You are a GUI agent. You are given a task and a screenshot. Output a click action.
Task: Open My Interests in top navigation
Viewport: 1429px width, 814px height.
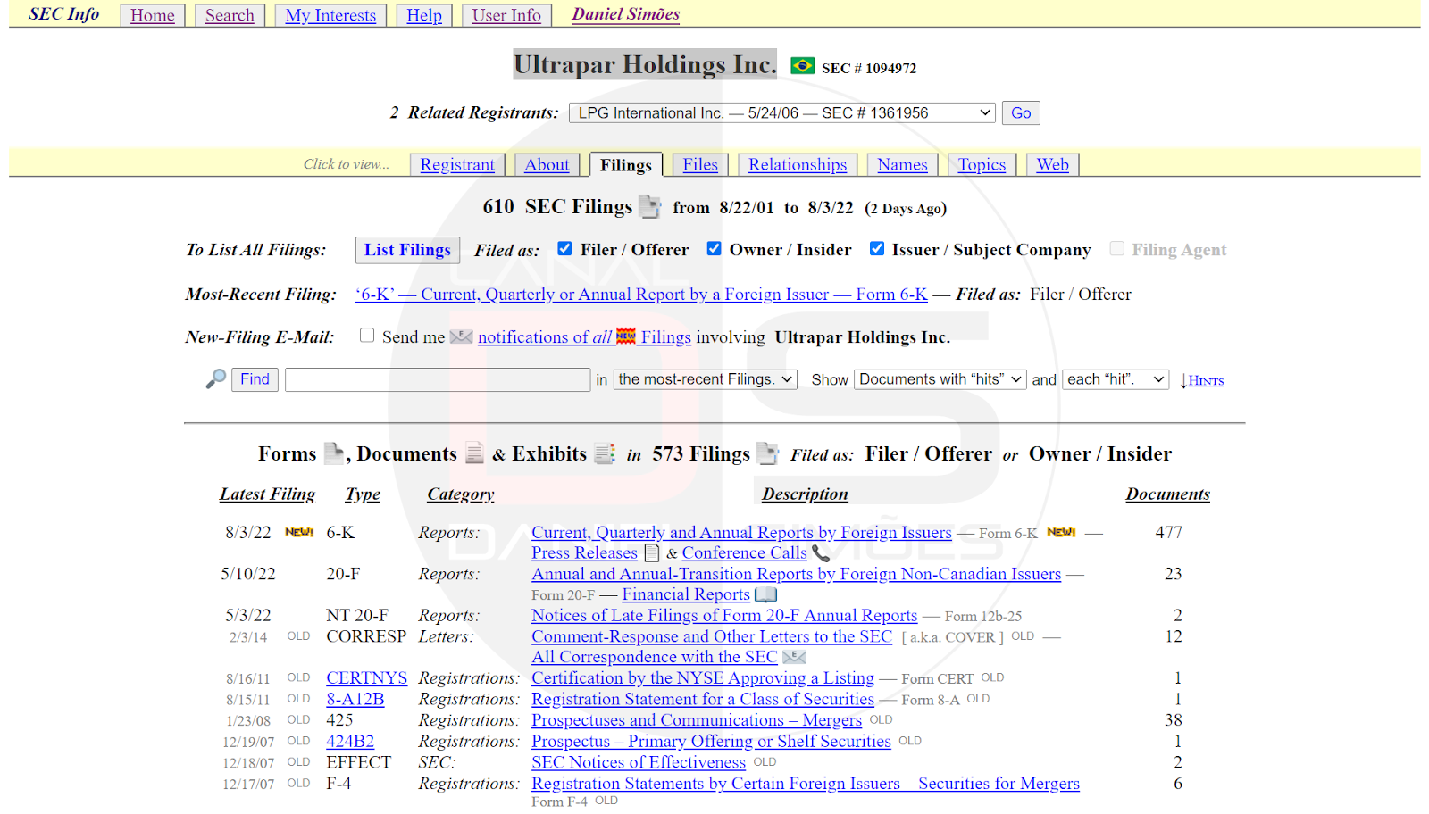[x=330, y=15]
